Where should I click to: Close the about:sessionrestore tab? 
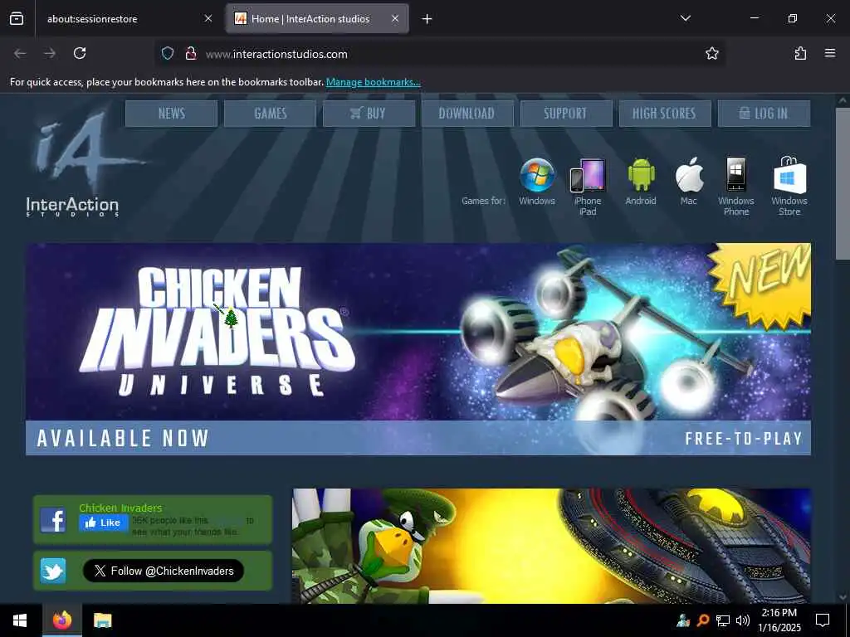tap(208, 18)
